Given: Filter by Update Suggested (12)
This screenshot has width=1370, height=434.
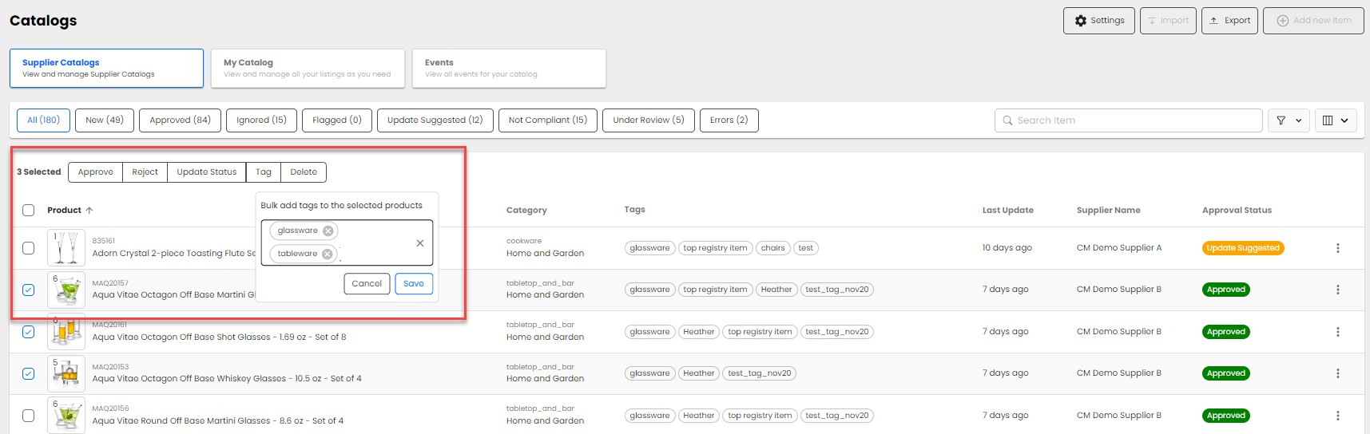Looking at the screenshot, I should click(435, 120).
